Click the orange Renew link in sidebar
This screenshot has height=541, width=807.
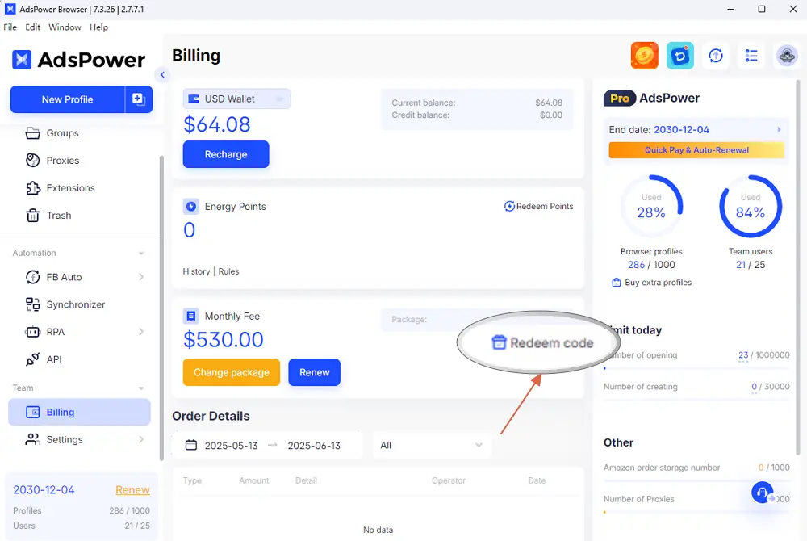[x=132, y=489]
